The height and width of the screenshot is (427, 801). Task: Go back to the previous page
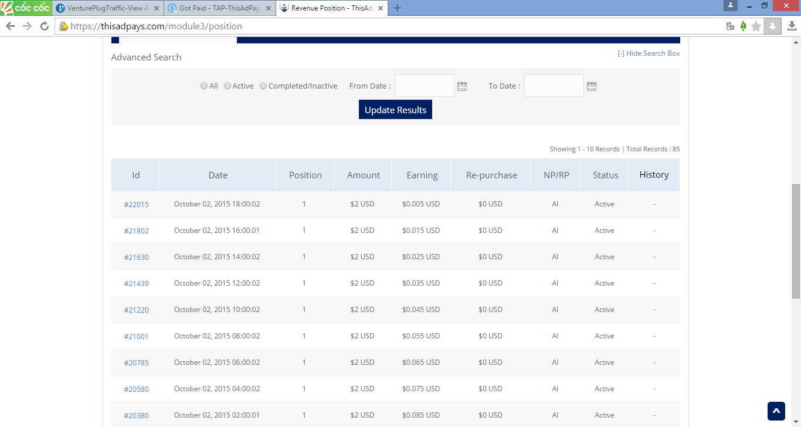(10, 26)
